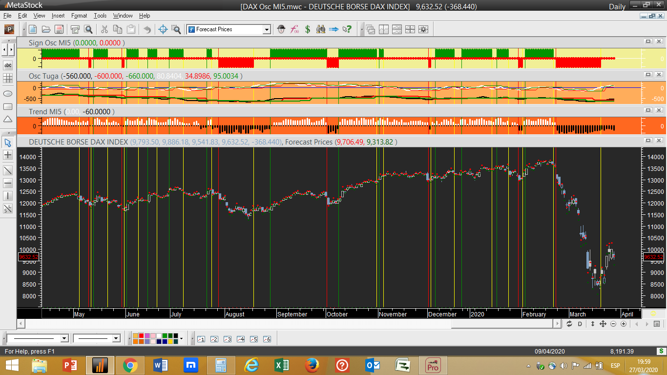Open the line style dropdown
This screenshot has height=375, width=667.
64,338
